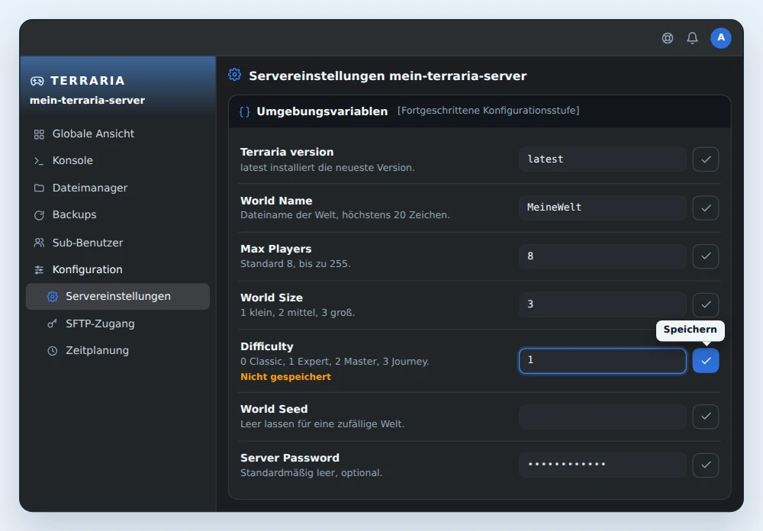Click the gear icon beside Servereinstellungen heading

click(234, 75)
